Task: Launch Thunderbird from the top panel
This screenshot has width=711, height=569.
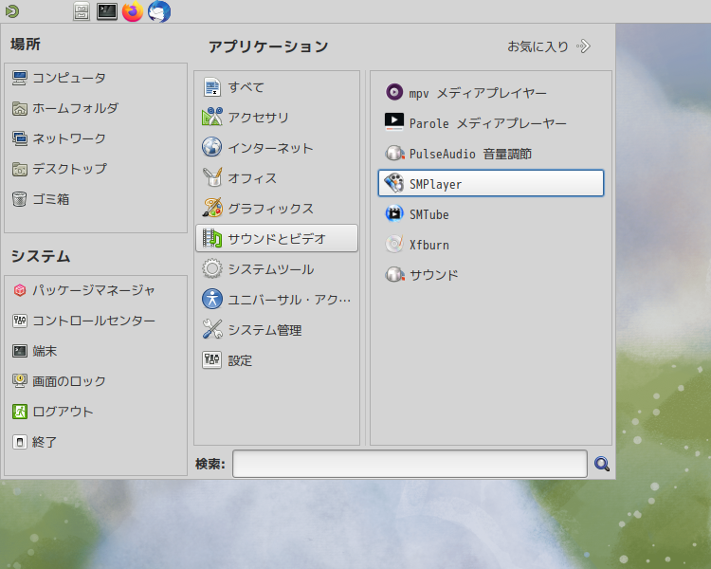Action: pyautogui.click(x=159, y=11)
